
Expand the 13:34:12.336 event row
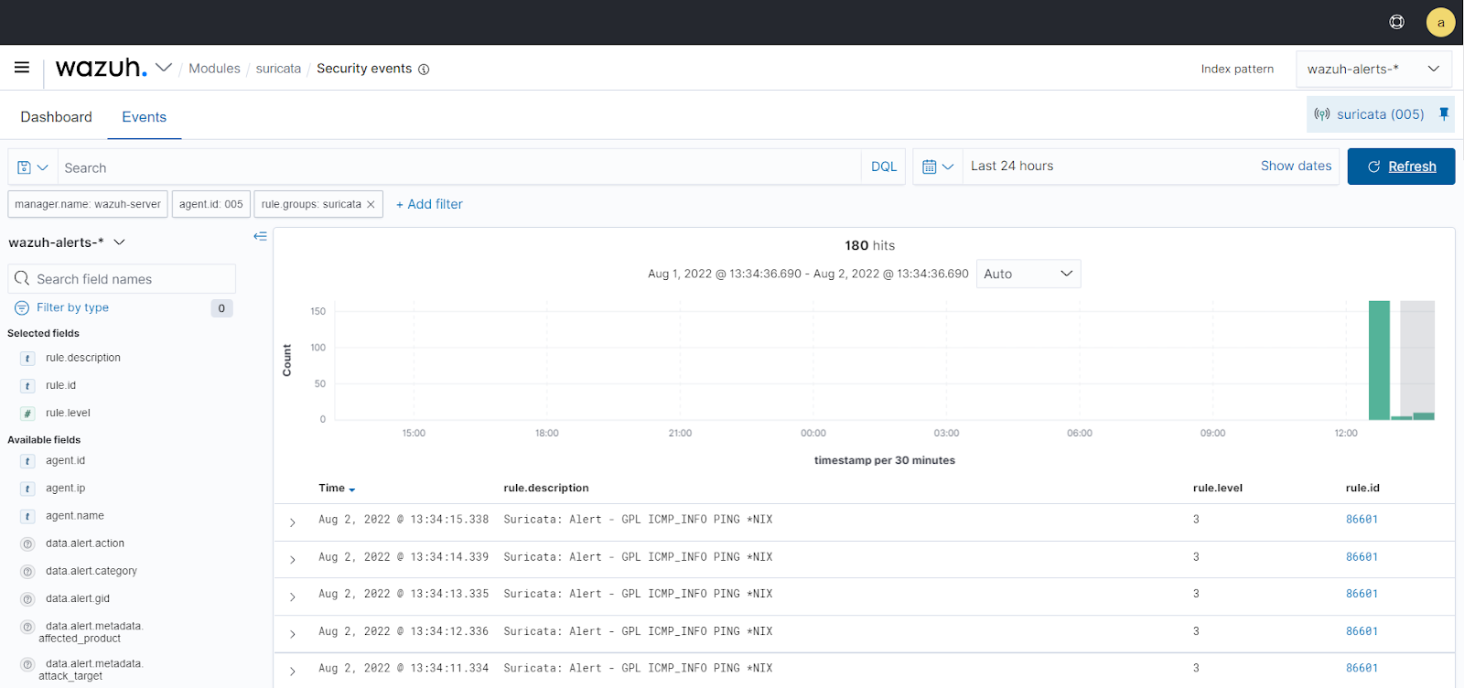293,634
